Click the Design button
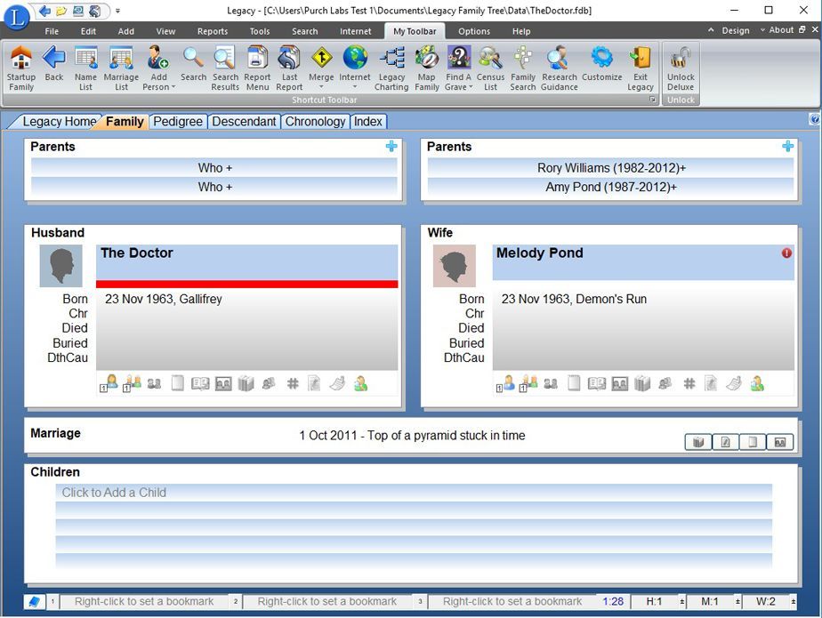This screenshot has height=618, width=822. tap(736, 30)
